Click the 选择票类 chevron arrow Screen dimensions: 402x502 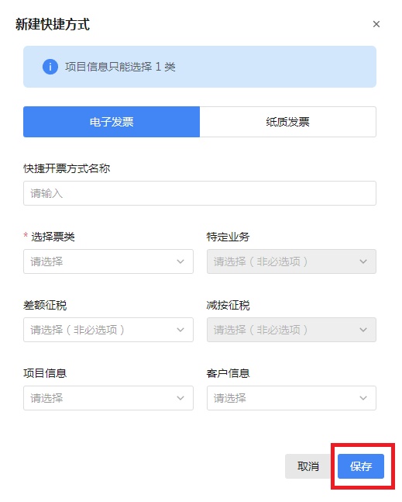180,261
